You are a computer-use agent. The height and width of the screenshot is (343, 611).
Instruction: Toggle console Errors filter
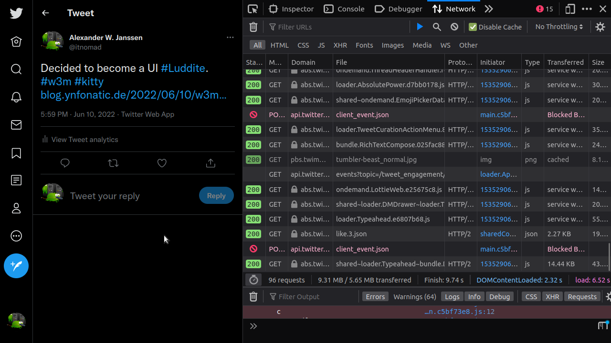pos(375,297)
